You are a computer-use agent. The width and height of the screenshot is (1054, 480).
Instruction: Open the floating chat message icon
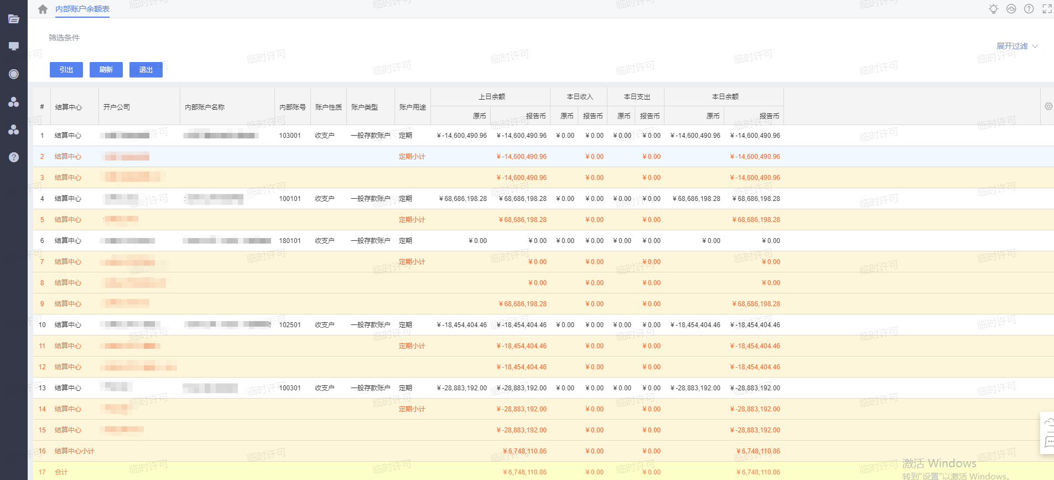pos(1048,442)
